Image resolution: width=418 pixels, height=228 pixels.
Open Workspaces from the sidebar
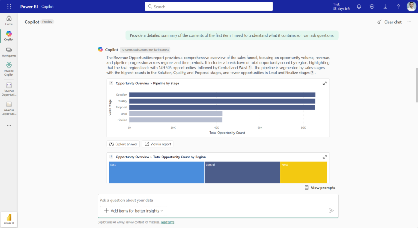(x=9, y=52)
